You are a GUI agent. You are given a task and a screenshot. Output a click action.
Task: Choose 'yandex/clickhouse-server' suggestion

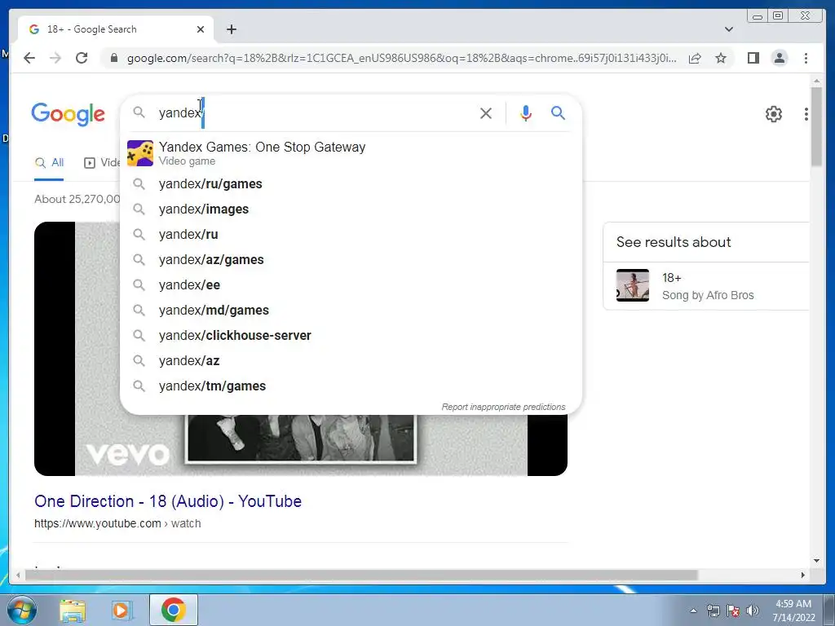click(351, 336)
